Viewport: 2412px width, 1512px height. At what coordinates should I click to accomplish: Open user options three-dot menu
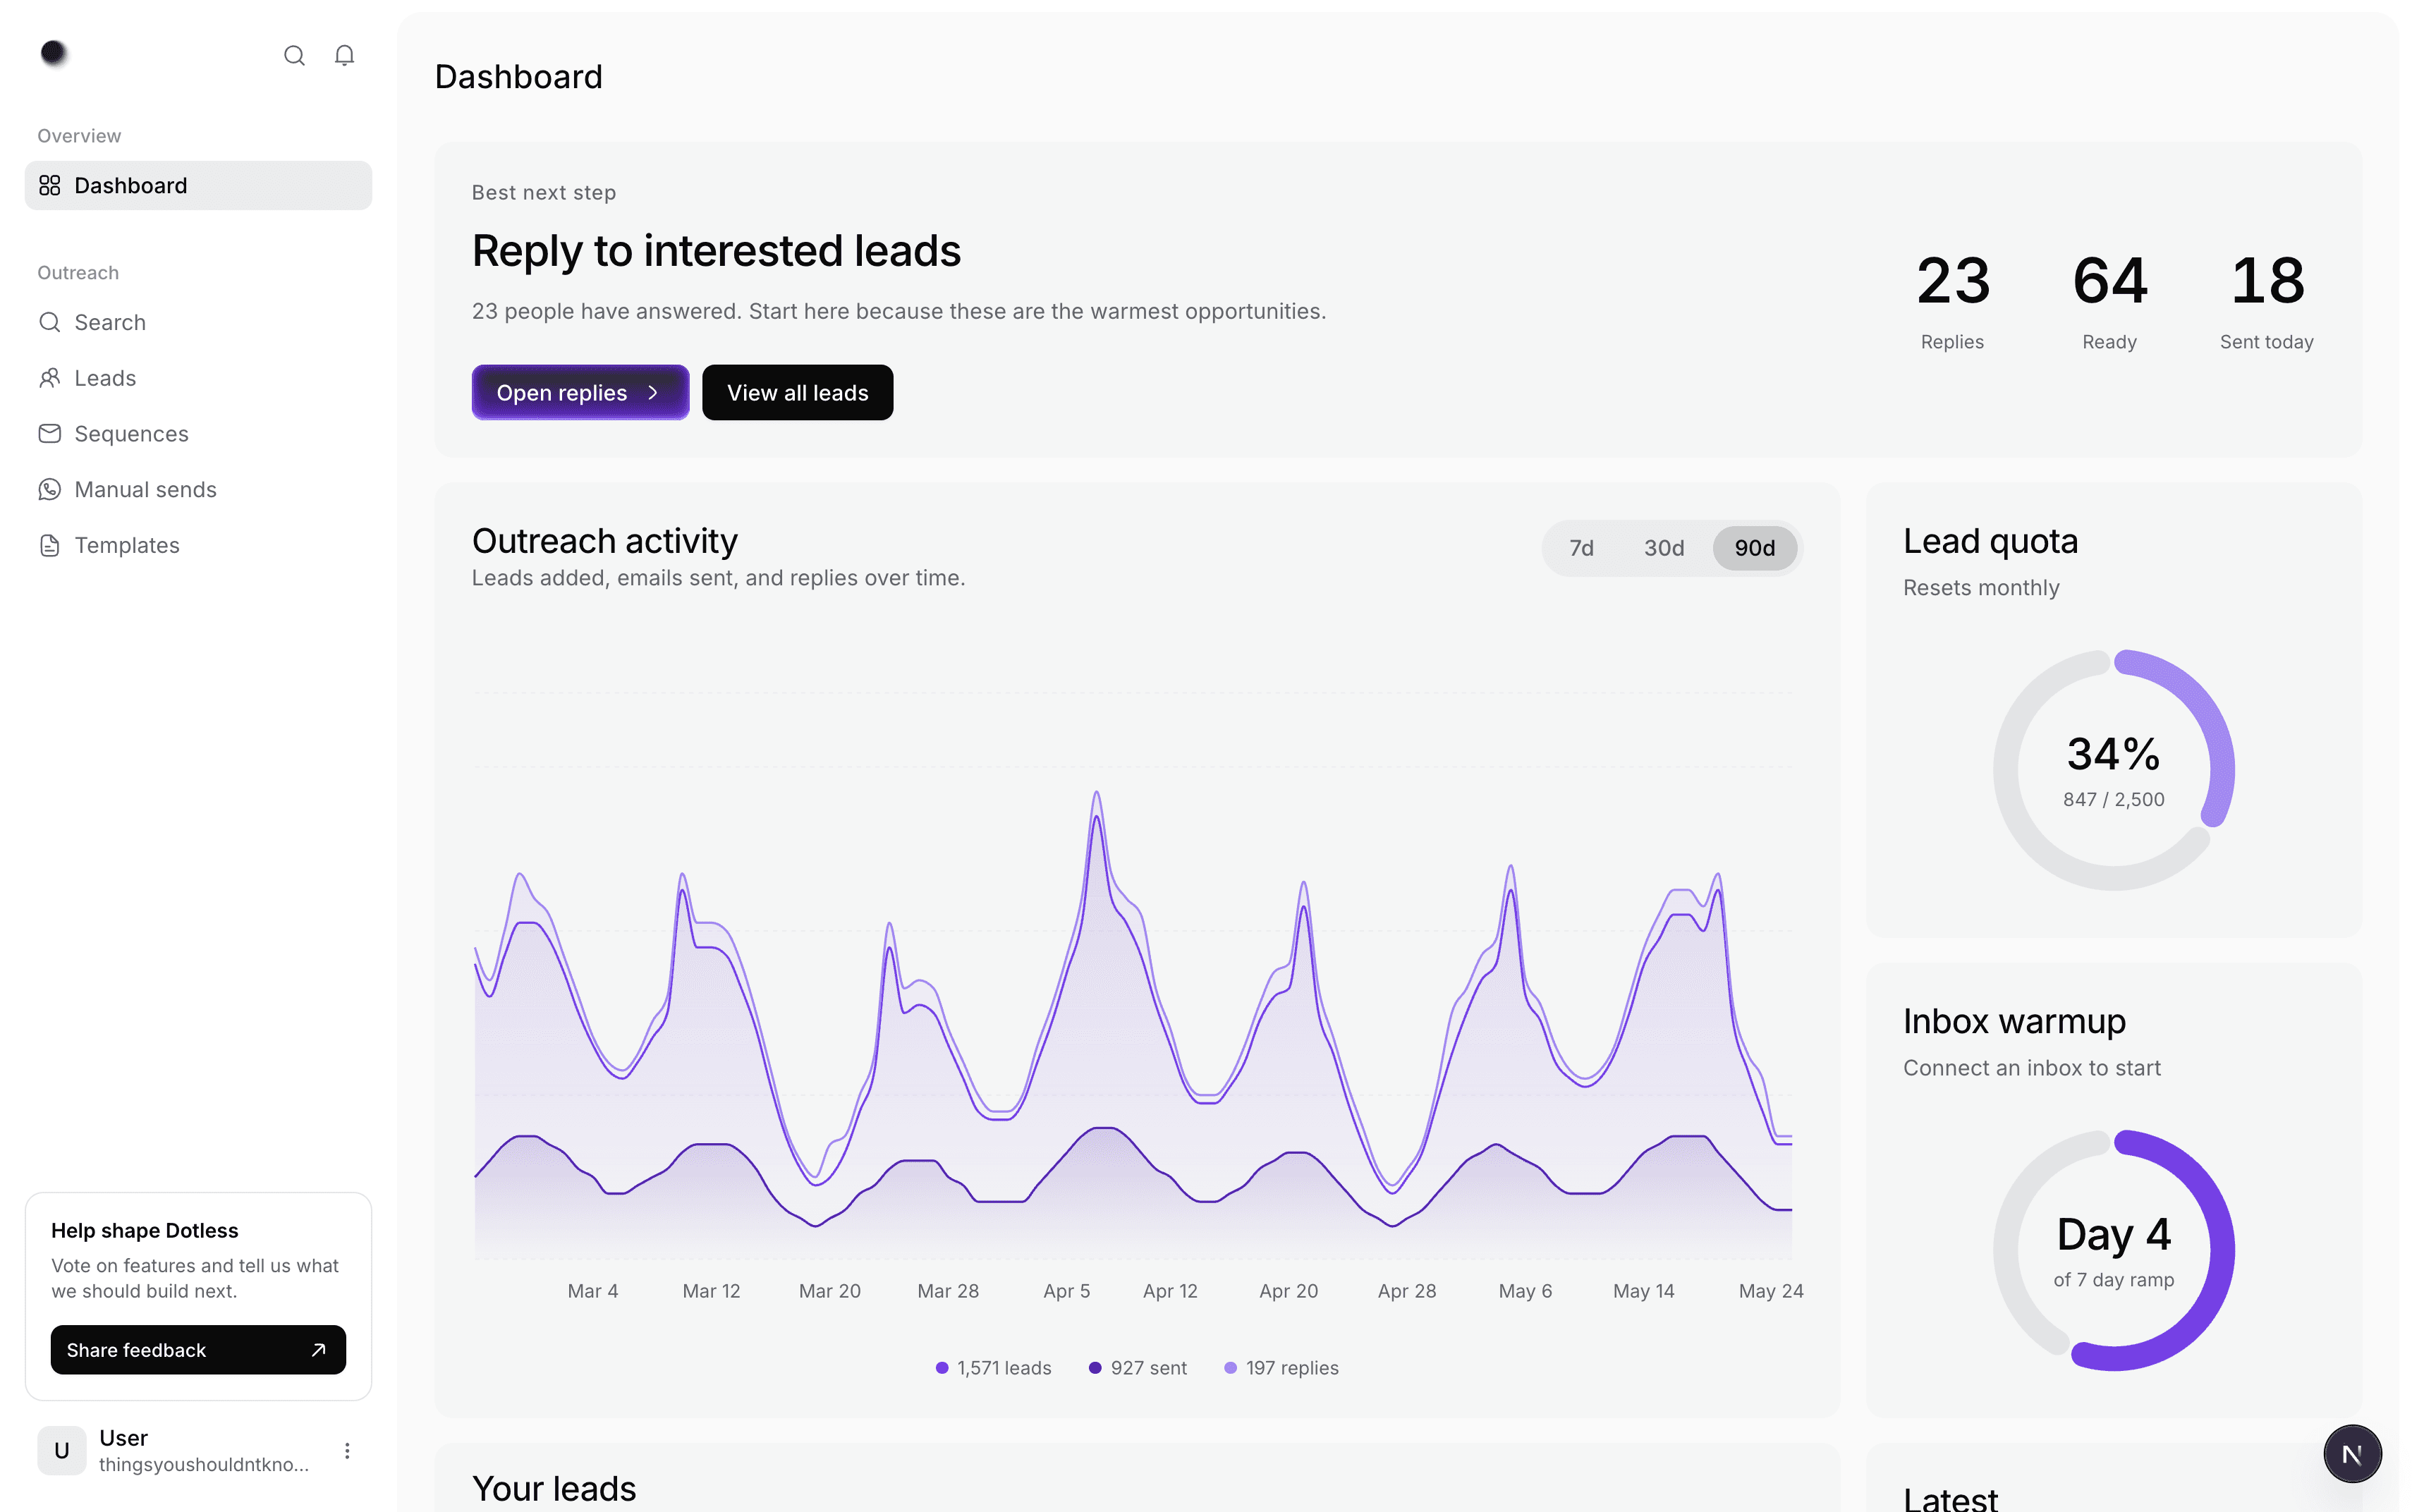[347, 1450]
